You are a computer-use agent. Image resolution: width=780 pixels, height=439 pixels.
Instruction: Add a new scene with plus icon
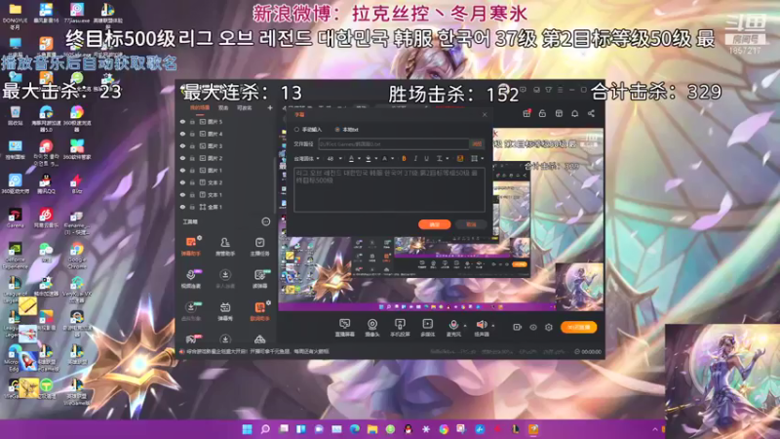click(x=270, y=107)
